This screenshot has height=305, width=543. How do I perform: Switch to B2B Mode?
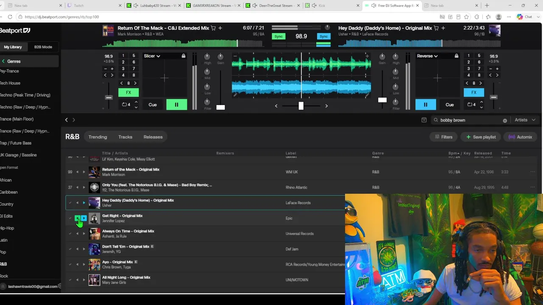pos(43,47)
